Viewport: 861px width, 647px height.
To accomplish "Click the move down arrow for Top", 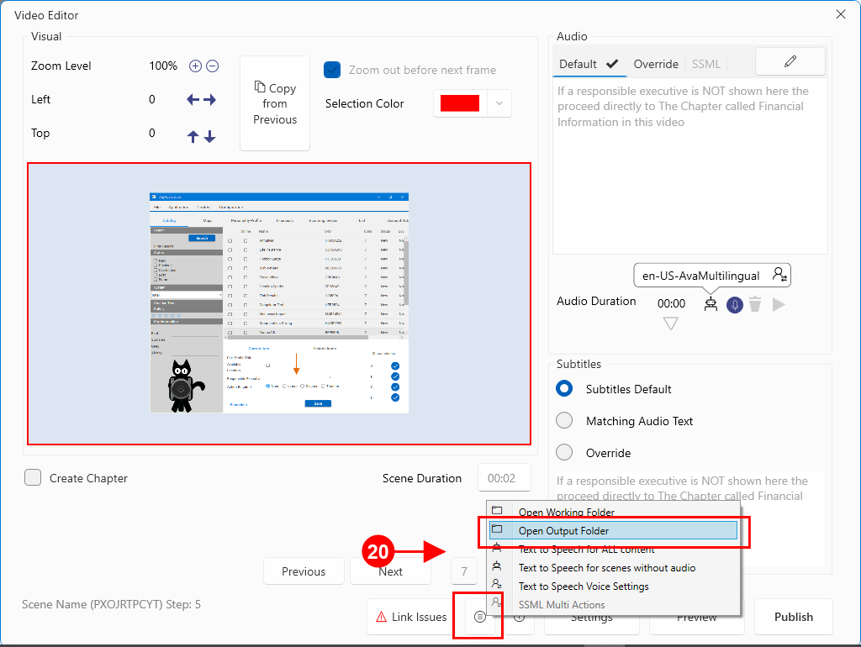I will tap(210, 135).
